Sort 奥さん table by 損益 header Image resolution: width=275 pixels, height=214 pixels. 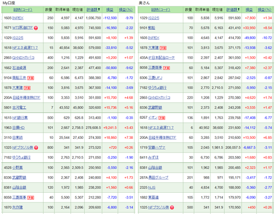[x=249, y=10]
